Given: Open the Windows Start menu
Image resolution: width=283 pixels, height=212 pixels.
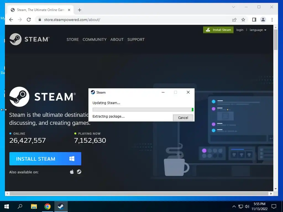Looking at the screenshot, I should [x=7, y=206].
